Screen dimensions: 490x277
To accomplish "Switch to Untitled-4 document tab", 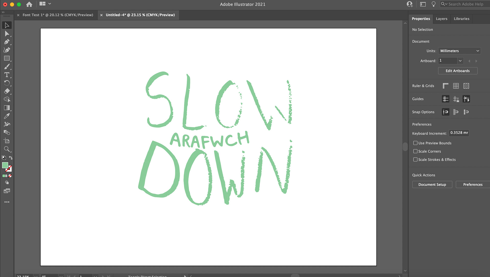I will [x=140, y=15].
